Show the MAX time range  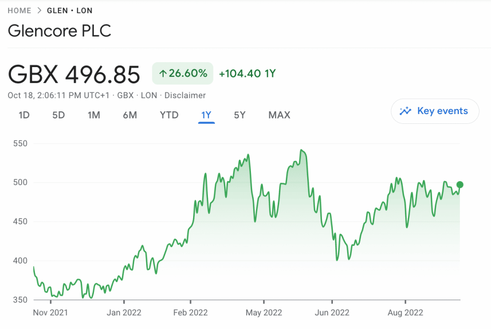[x=279, y=115]
